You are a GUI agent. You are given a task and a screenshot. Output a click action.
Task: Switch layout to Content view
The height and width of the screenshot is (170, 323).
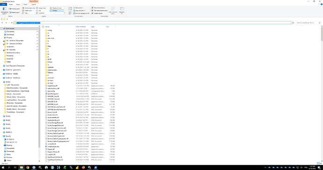click(40, 13)
